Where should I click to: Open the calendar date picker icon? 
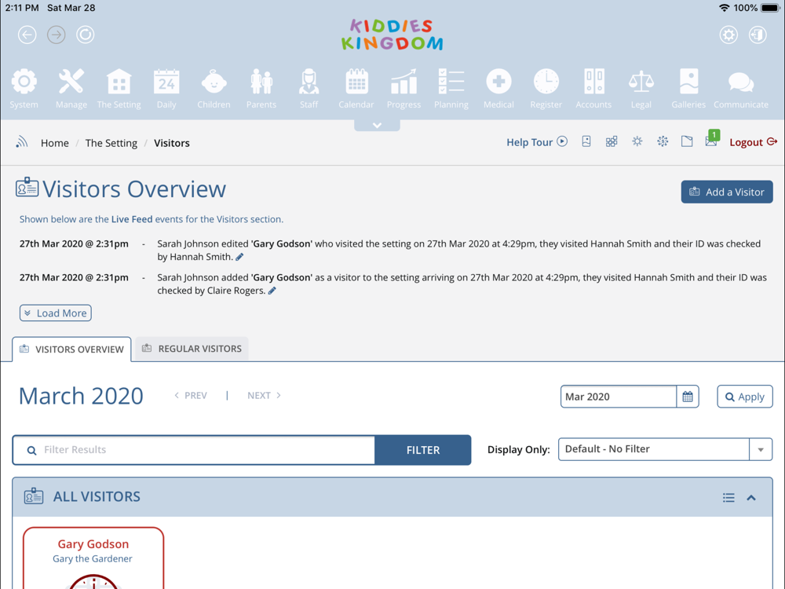(x=688, y=397)
